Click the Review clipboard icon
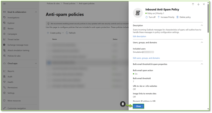 point(4,28)
